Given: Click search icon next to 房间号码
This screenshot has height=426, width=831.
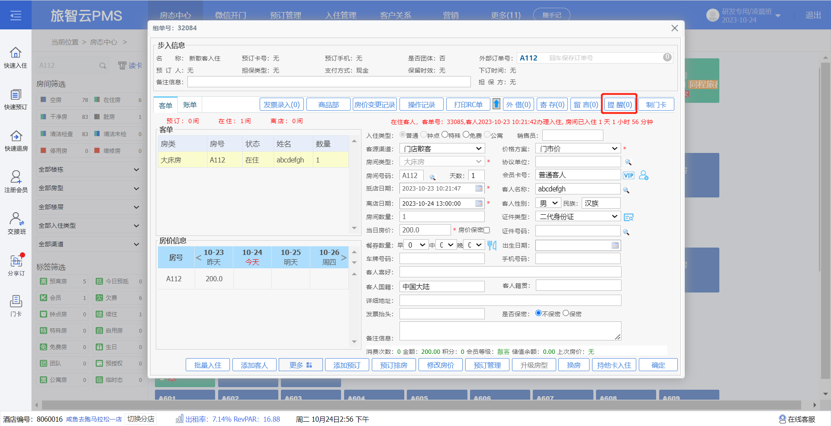Looking at the screenshot, I should [432, 177].
